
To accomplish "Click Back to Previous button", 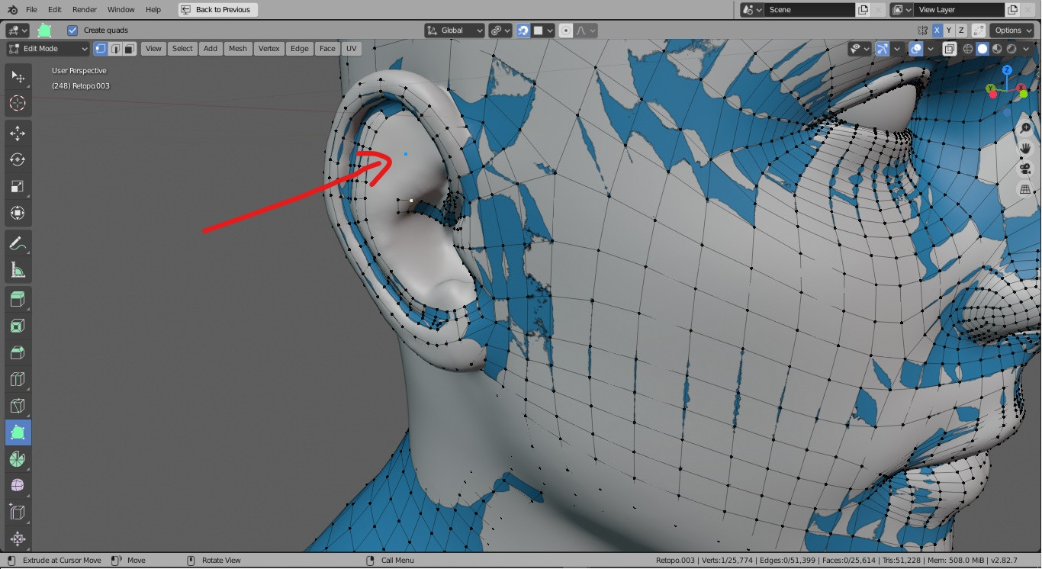I will click(218, 10).
